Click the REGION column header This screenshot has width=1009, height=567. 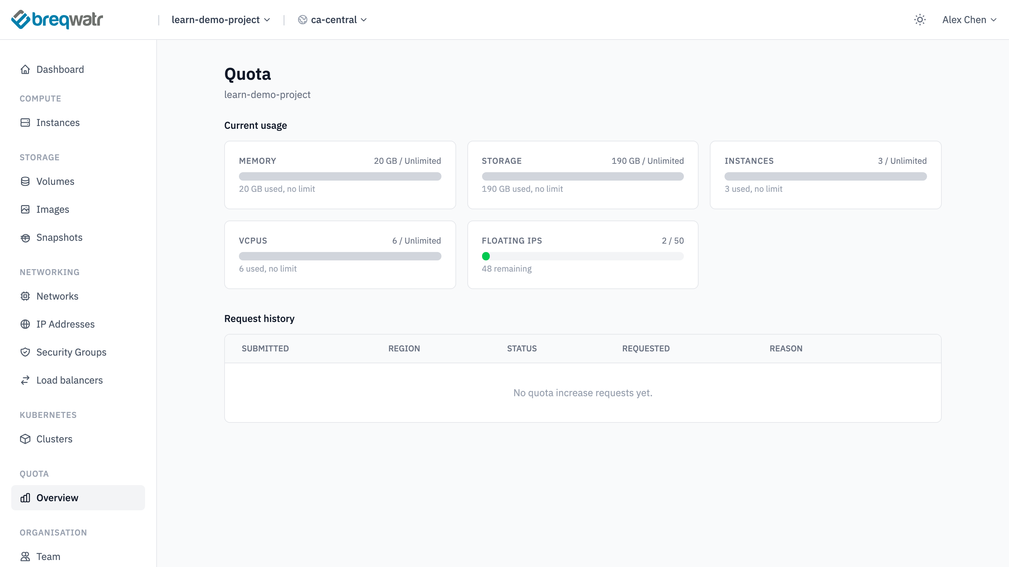404,348
